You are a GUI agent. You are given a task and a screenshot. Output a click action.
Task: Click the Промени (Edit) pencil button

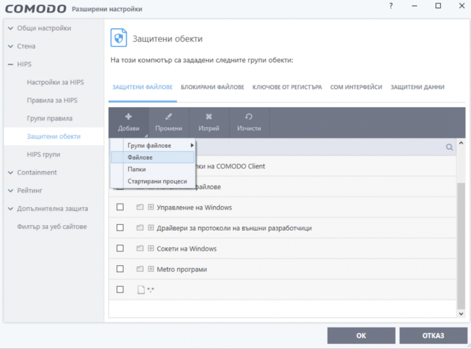[x=169, y=122]
